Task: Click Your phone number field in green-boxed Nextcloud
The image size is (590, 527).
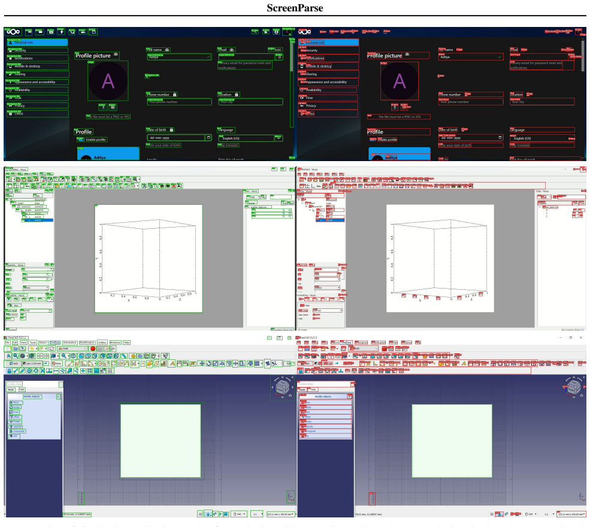Action: (x=180, y=102)
